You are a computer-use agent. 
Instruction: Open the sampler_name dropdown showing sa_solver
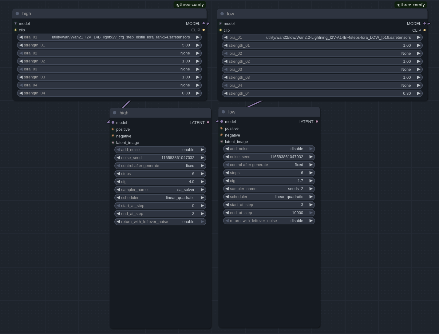[160, 189]
